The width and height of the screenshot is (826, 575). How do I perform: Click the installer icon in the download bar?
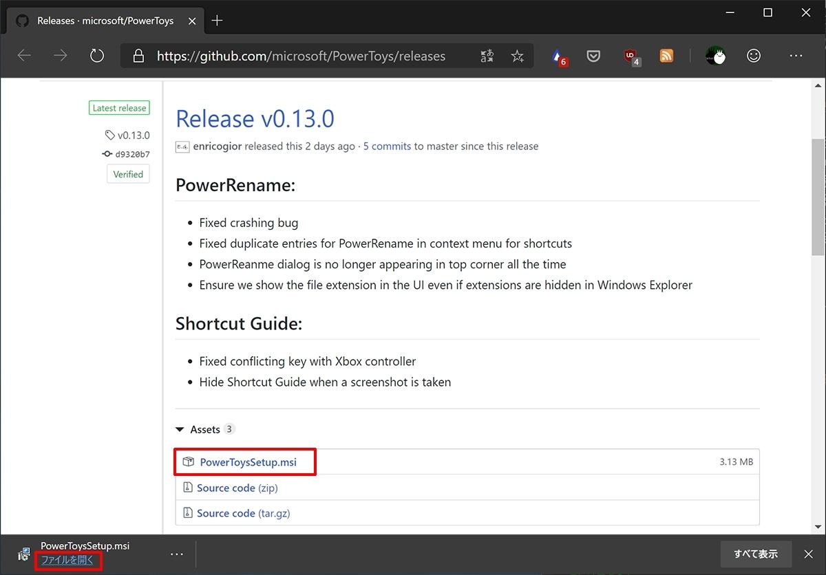coord(24,554)
